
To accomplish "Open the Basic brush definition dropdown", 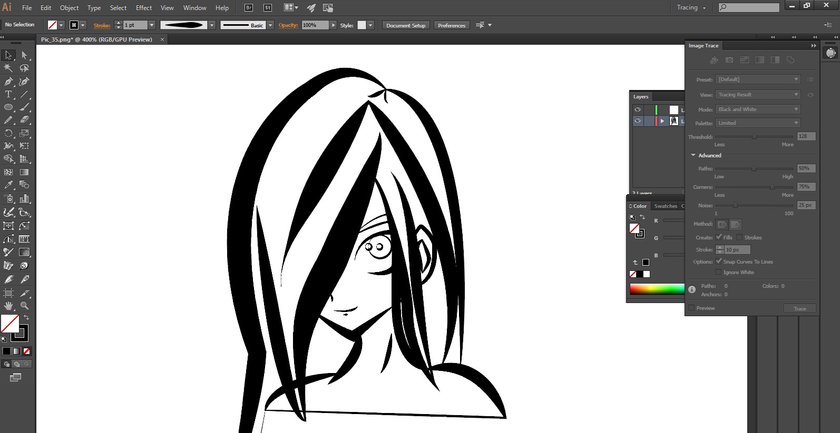I will coord(270,25).
